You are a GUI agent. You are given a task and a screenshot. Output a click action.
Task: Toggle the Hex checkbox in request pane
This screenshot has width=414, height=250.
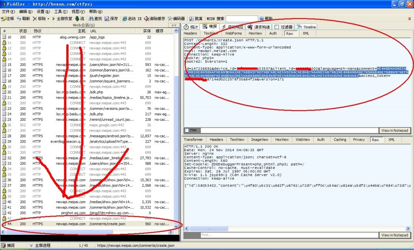pos(187,130)
